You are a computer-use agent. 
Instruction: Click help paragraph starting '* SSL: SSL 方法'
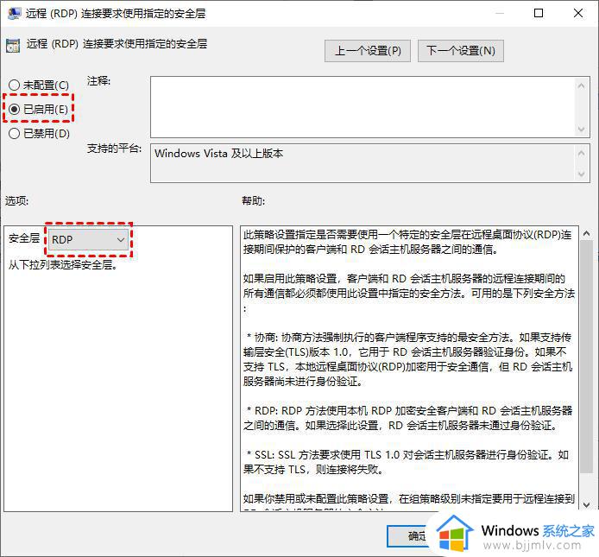pyautogui.click(x=406, y=462)
